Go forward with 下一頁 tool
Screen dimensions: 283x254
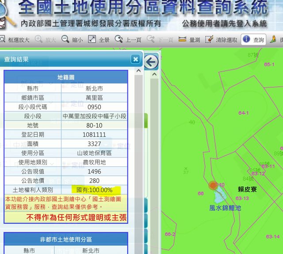pos(160,40)
